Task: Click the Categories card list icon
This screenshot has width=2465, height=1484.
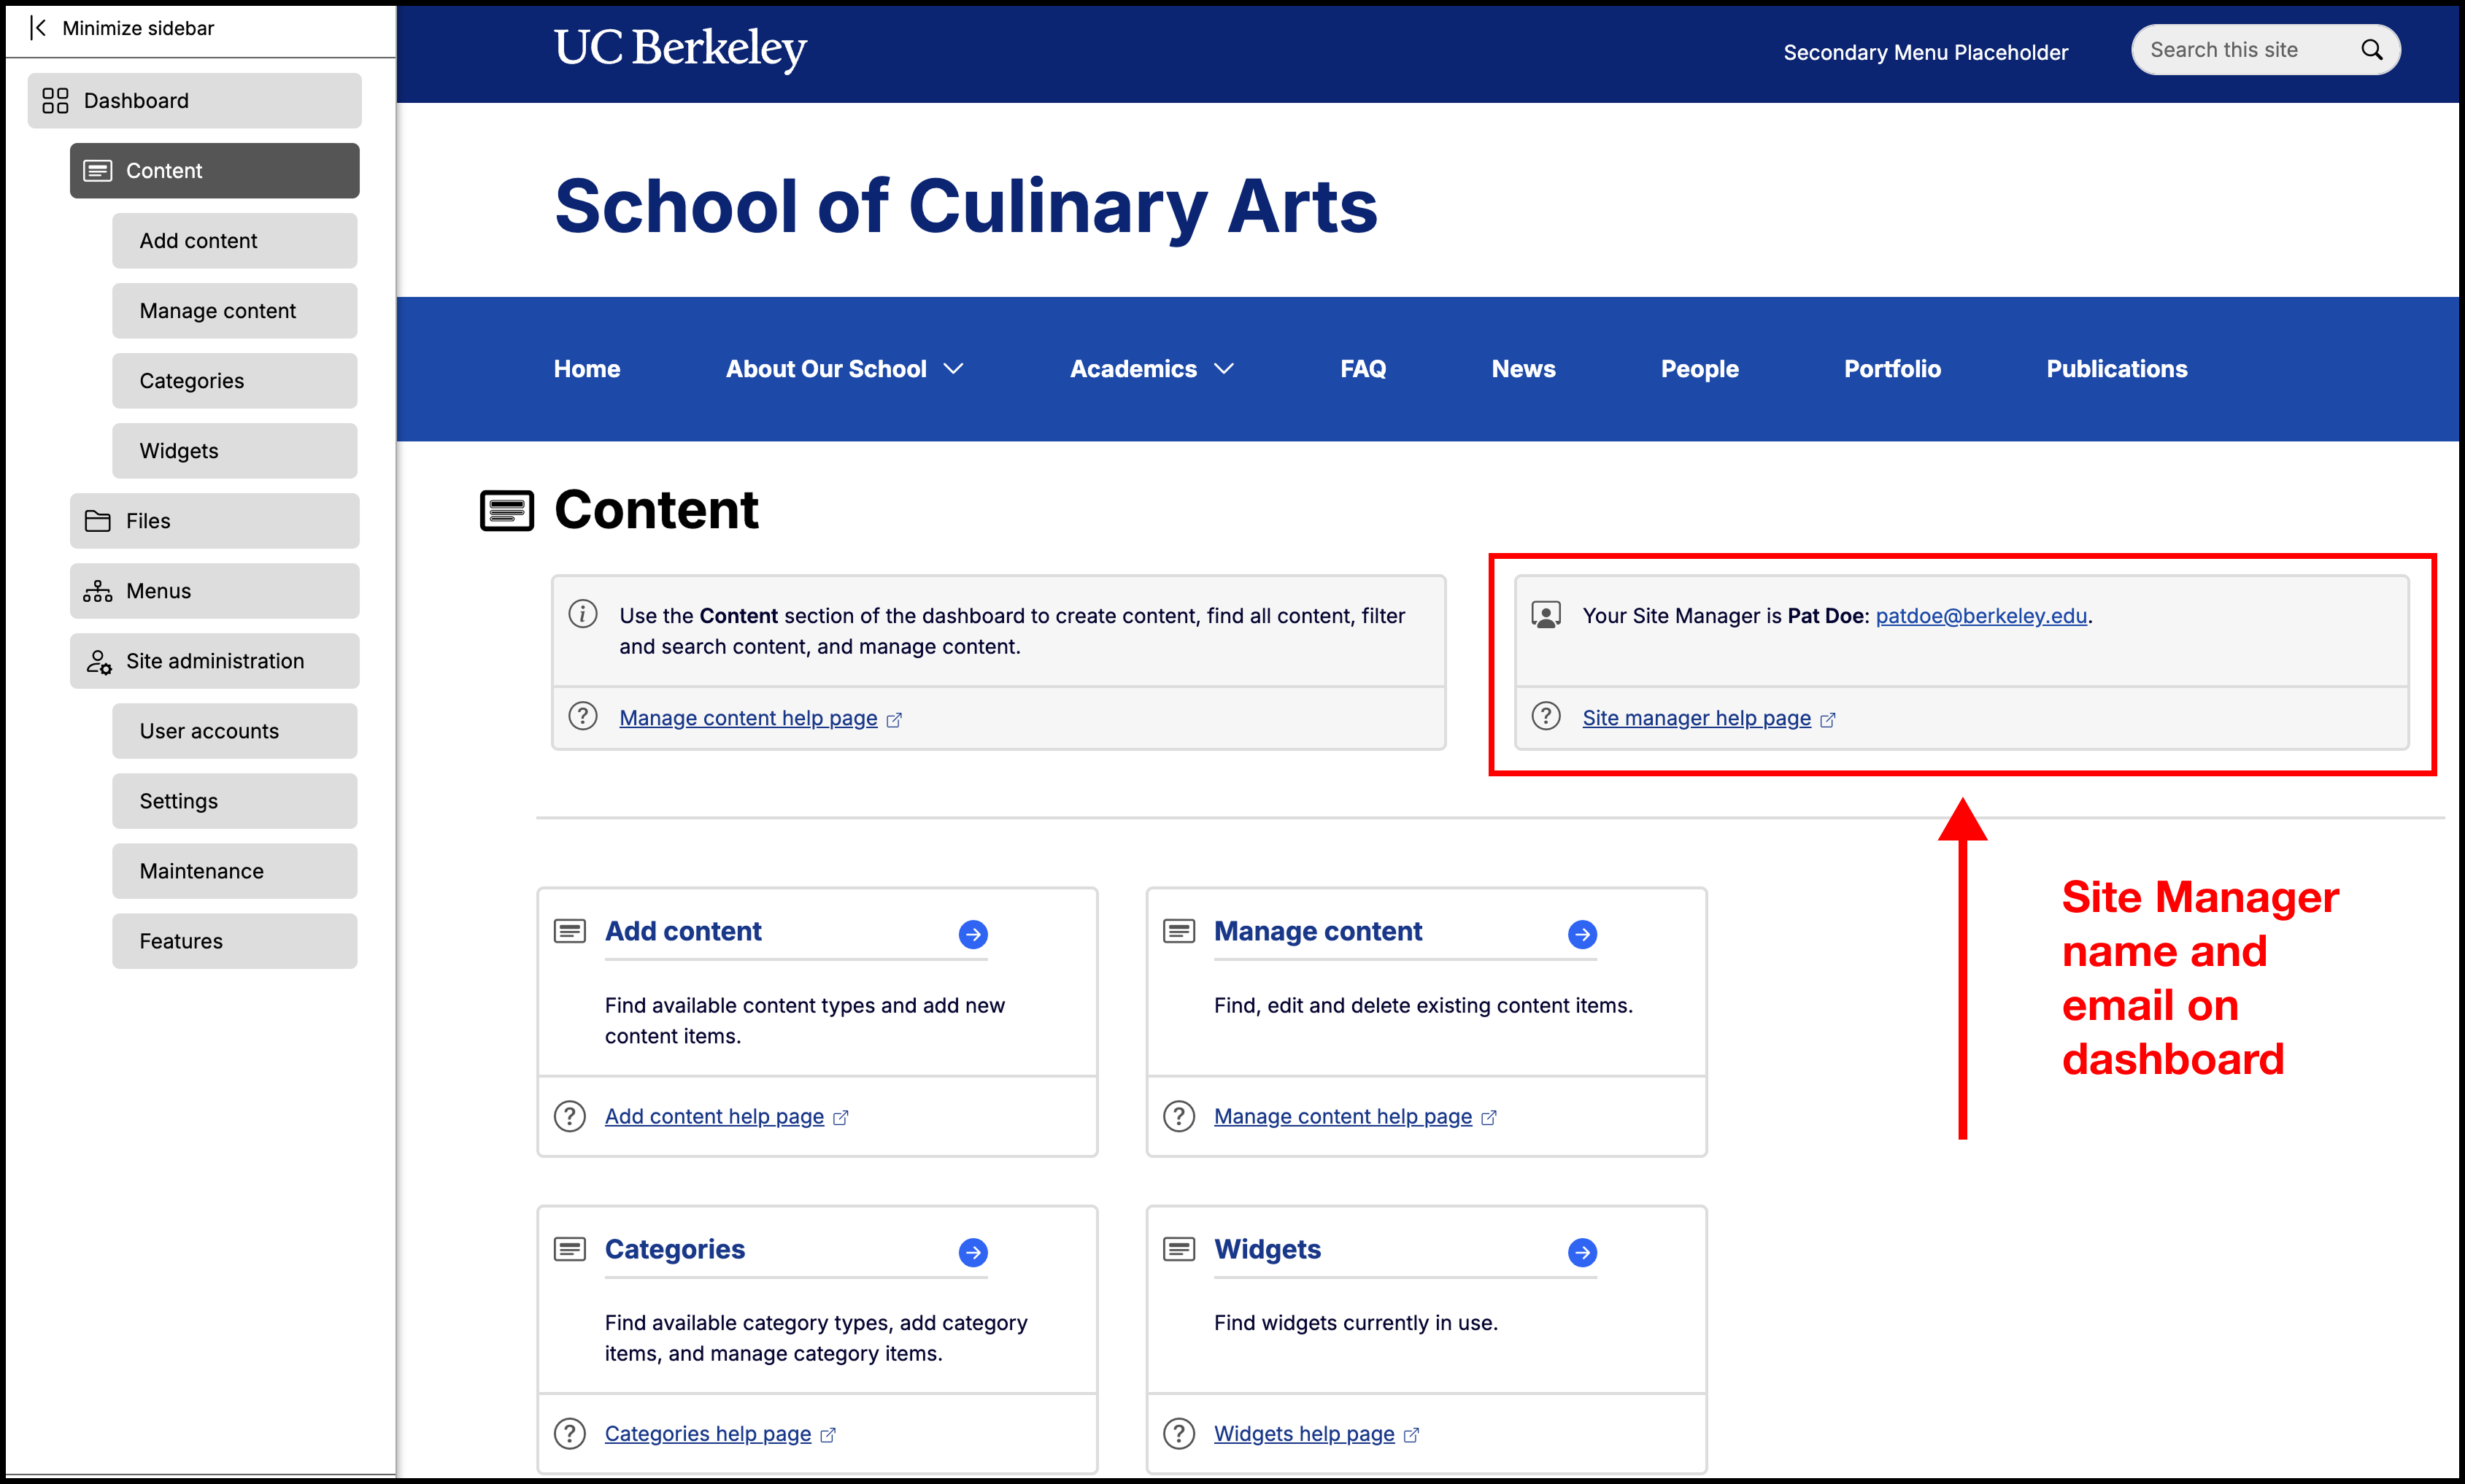Action: [x=570, y=1249]
